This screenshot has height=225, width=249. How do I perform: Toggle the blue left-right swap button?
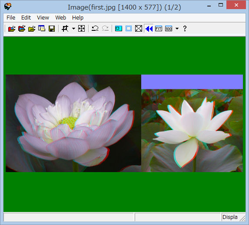point(149,29)
